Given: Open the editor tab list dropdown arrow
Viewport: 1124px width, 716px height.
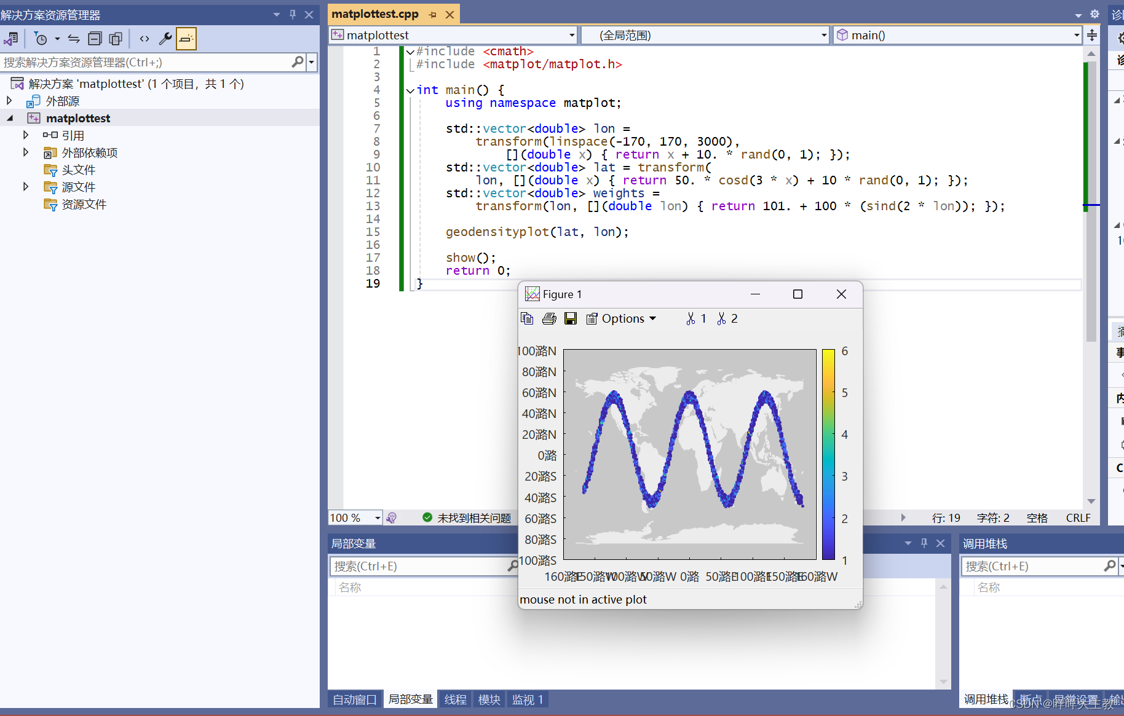Looking at the screenshot, I should (x=1078, y=15).
